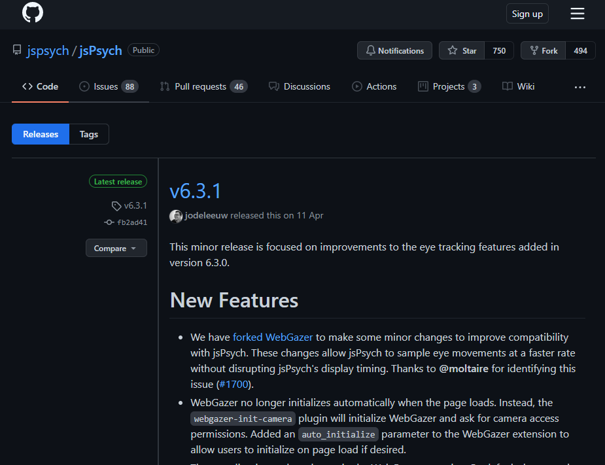Open the jsPsych repository name link
This screenshot has width=605, height=465.
point(100,50)
